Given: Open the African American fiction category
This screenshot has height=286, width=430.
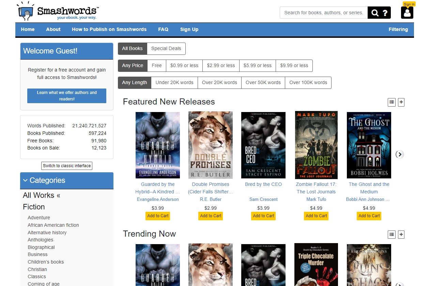Looking at the screenshot, I should point(53,225).
